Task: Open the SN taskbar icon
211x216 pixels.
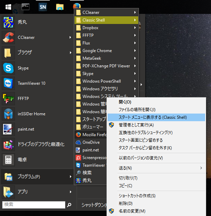Action: pyautogui.click(x=43, y=7)
